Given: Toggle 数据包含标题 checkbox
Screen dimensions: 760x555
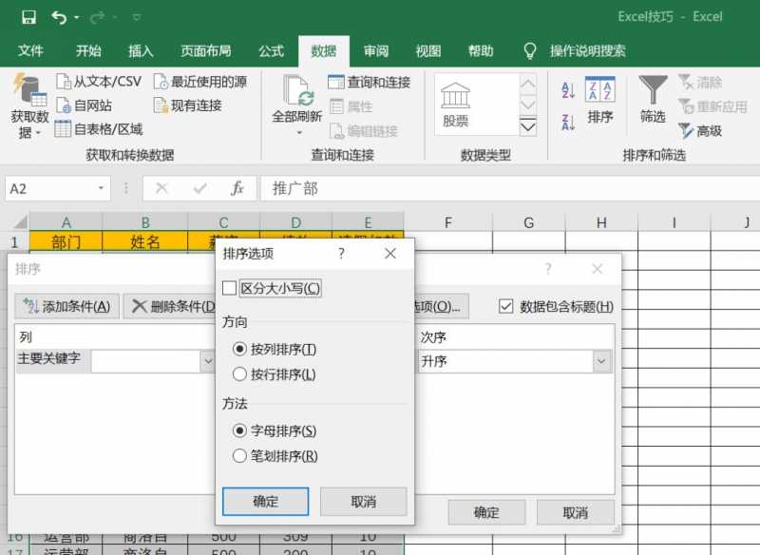Looking at the screenshot, I should point(506,306).
